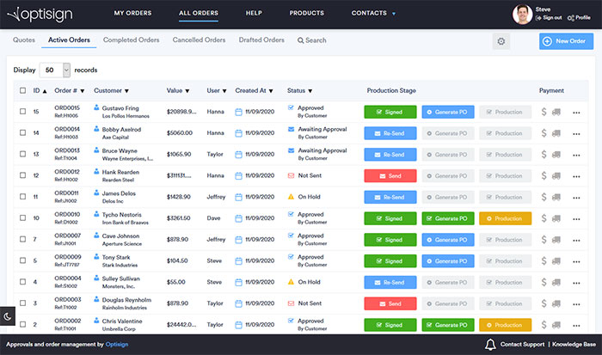The height and width of the screenshot is (355, 602).
Task: Click the delivery truck icon for ORD0011
Action: click(x=556, y=197)
